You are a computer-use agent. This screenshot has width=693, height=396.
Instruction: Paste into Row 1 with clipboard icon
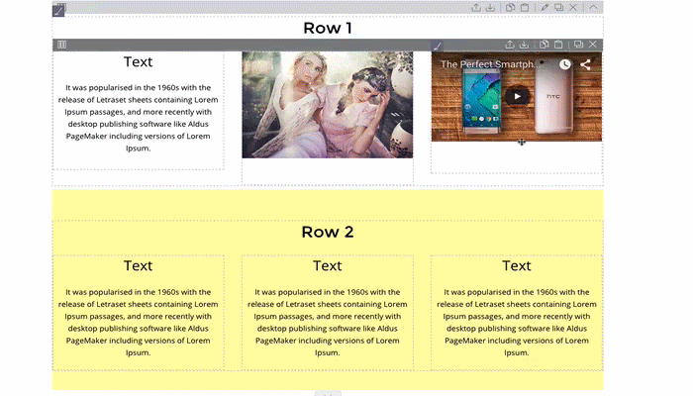[525, 8]
